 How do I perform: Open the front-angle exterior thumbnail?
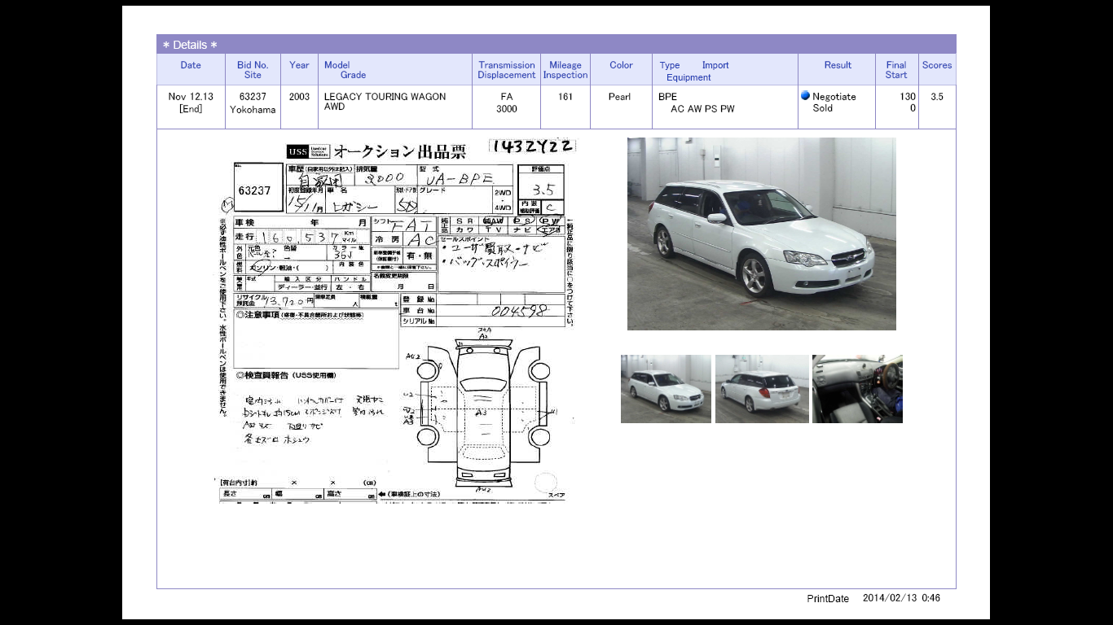pyautogui.click(x=666, y=388)
